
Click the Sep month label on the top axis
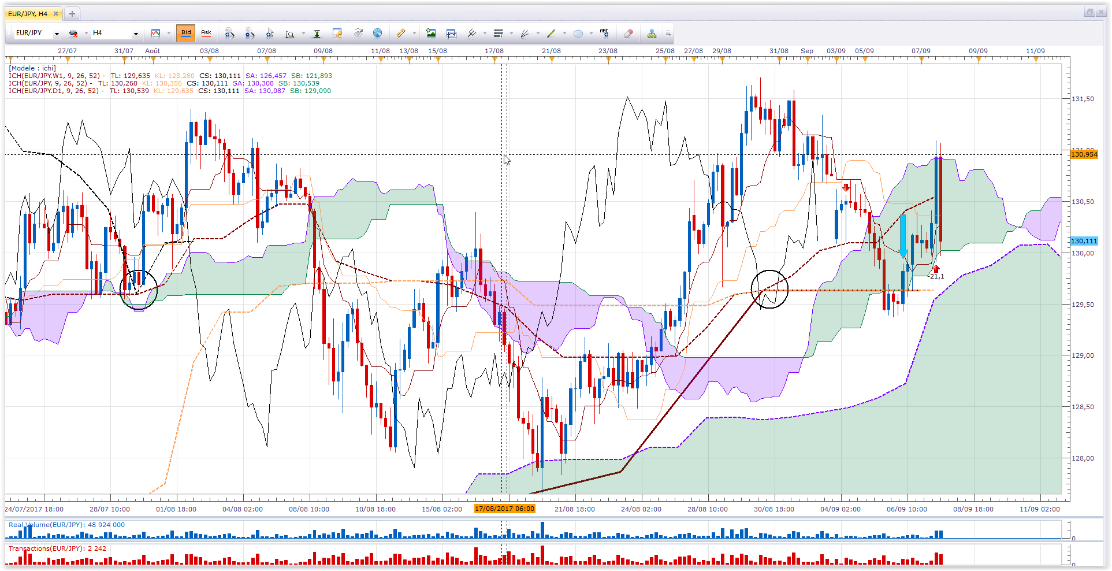tap(807, 51)
